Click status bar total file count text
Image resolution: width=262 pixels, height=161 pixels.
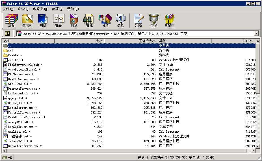click(176, 157)
